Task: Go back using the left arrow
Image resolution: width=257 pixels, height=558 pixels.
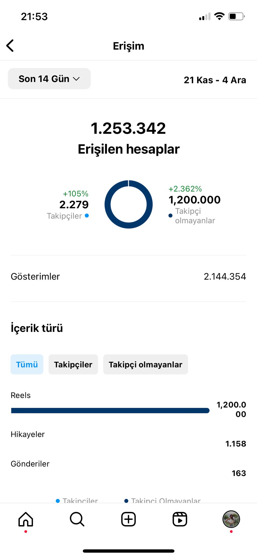Action: [10, 46]
